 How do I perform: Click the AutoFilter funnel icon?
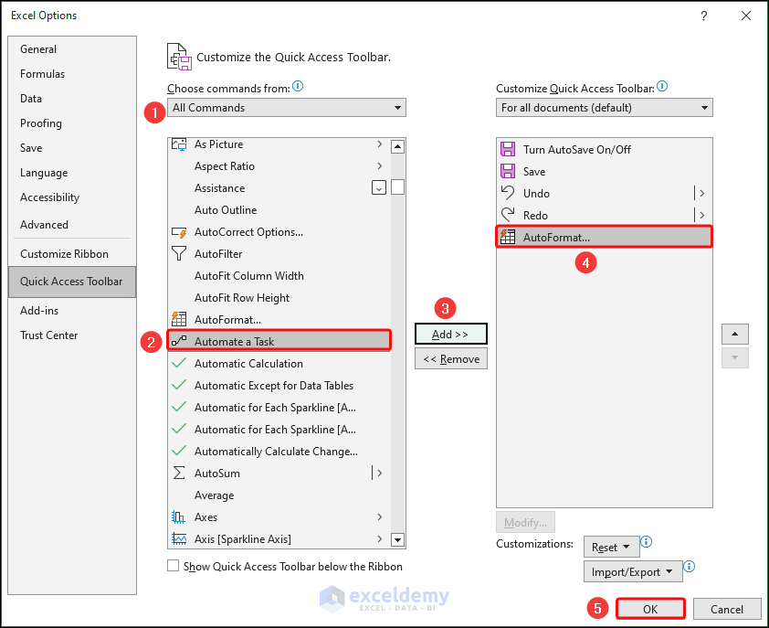(179, 254)
